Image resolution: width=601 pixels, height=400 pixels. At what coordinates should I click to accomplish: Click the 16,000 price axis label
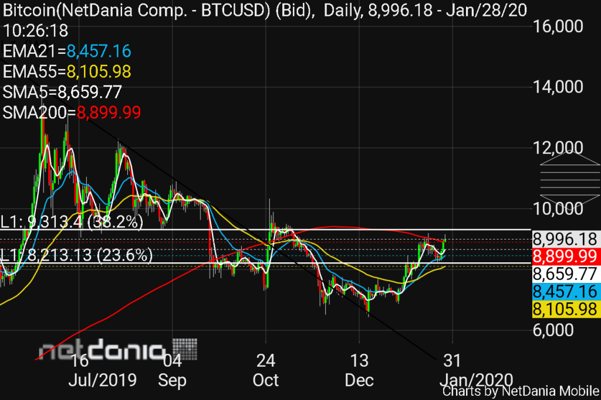[558, 26]
